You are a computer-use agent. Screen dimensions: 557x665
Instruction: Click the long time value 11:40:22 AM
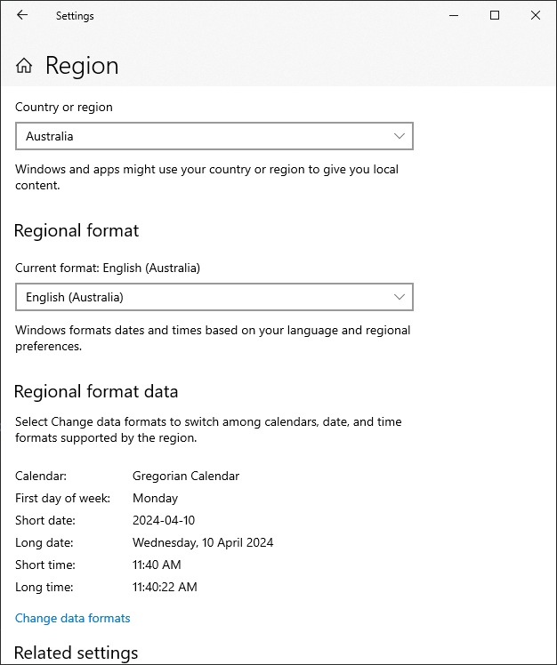coord(165,587)
